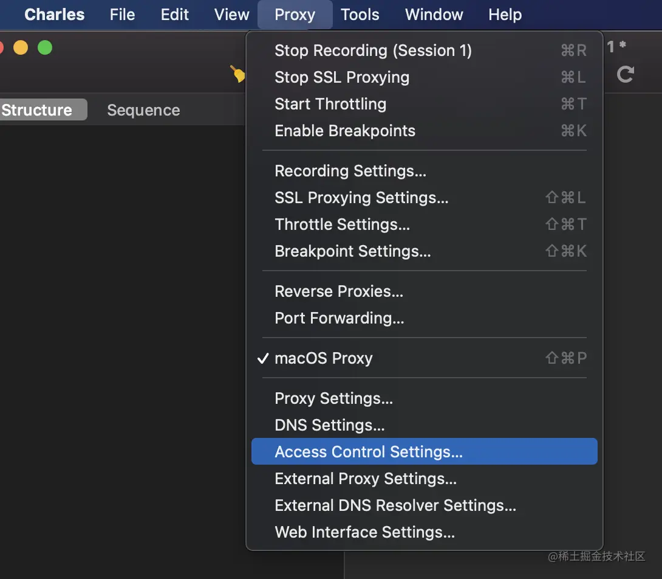Open Throttle Settings from menu
Viewport: 662px width, 579px height.
(342, 224)
